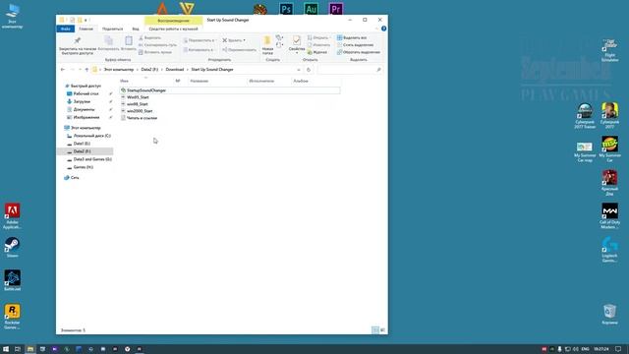Select the Rockstar Games desktop icon
This screenshot has height=354, width=629.
12,317
